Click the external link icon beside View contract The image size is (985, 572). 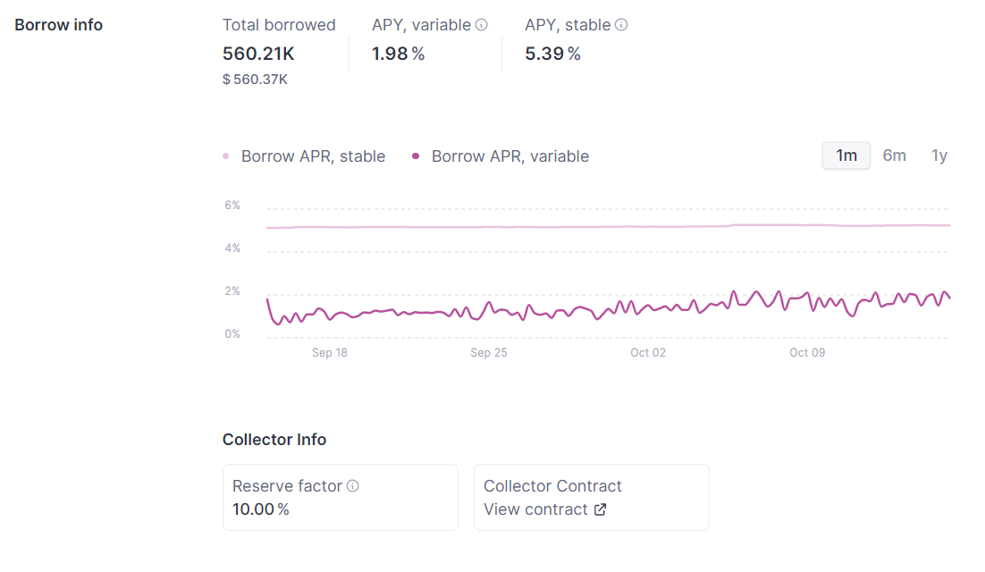600,509
